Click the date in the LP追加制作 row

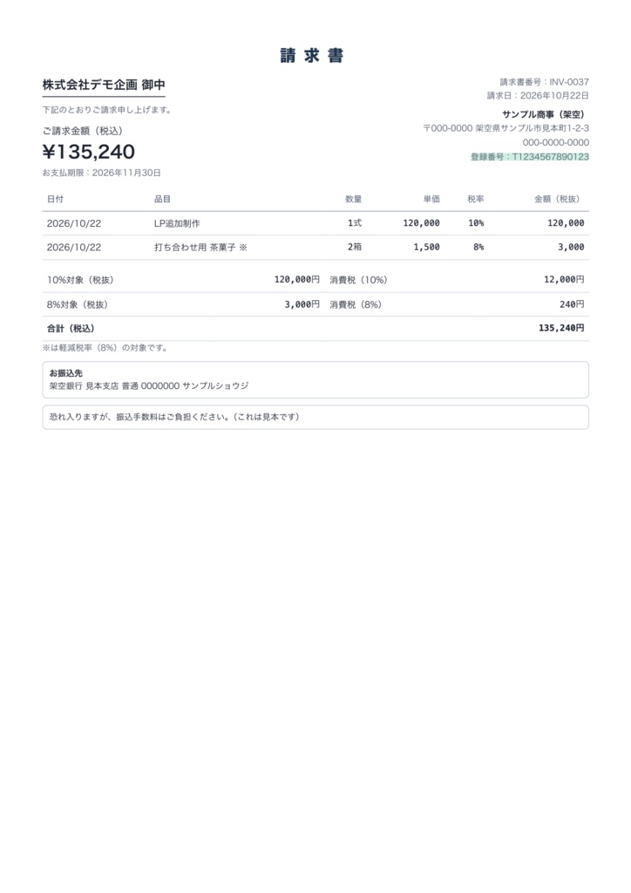(x=74, y=223)
